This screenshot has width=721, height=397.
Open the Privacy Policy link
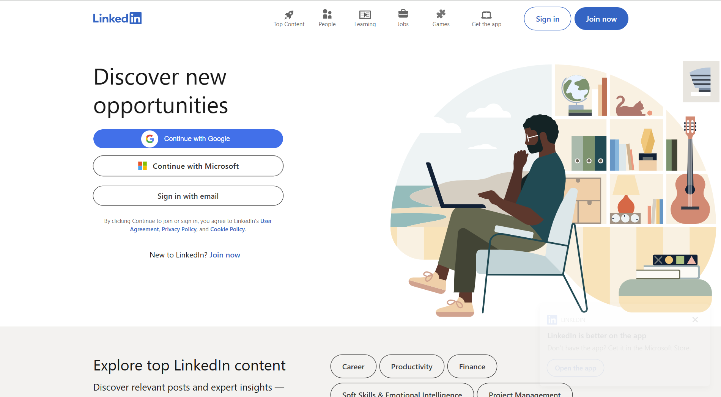click(179, 229)
